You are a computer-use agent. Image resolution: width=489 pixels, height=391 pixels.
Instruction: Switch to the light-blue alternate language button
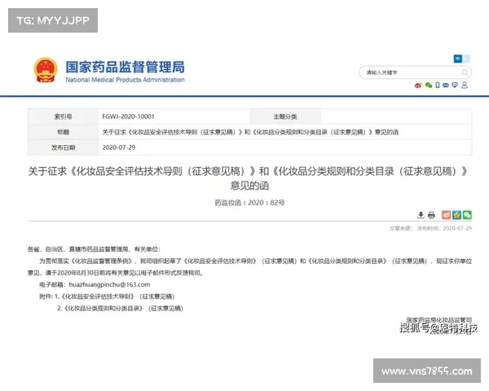[x=466, y=59]
